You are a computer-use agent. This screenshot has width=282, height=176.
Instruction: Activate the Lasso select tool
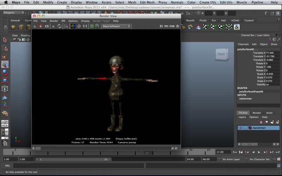pyautogui.click(x=5, y=48)
